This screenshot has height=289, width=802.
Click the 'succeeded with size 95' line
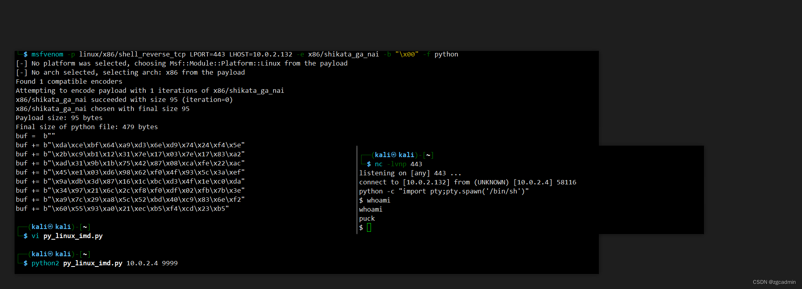click(x=124, y=100)
